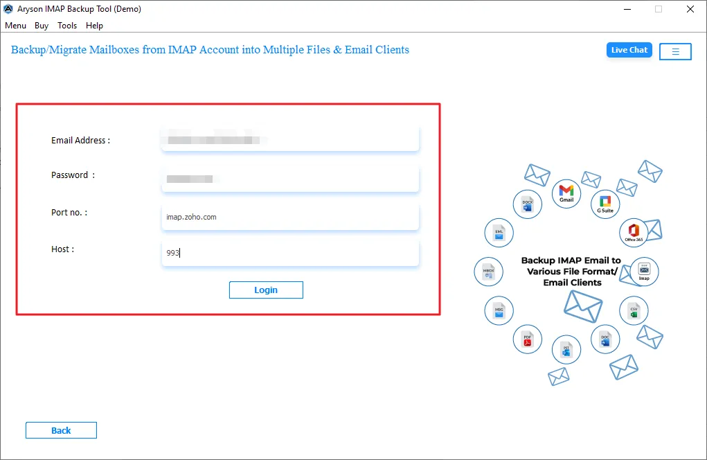This screenshot has width=707, height=460.
Task: Click the MBOX file icon
Action: pyautogui.click(x=488, y=272)
